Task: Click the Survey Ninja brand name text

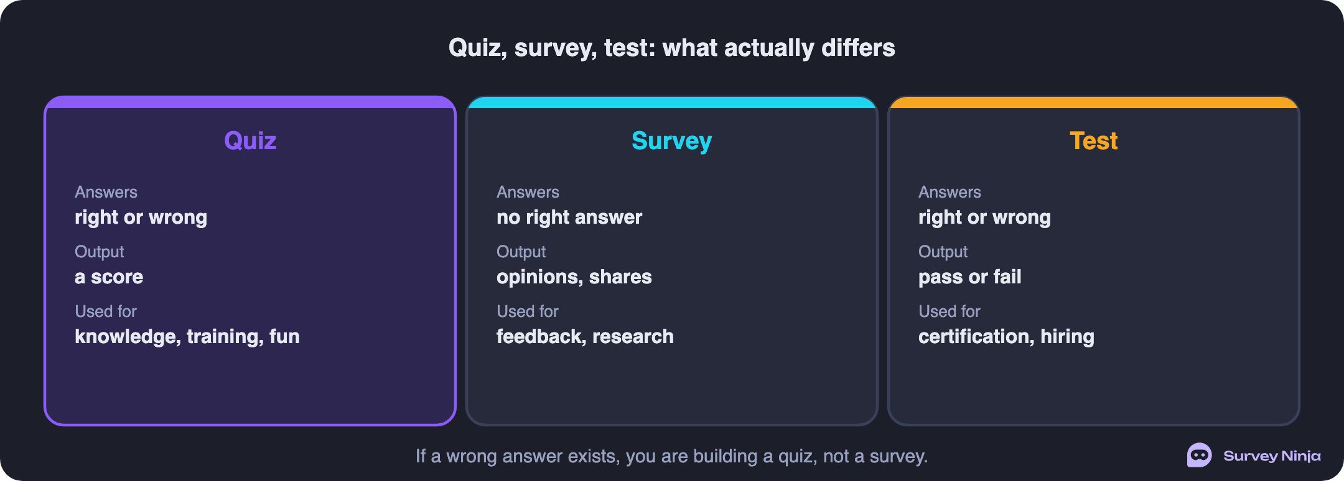Action: 1272,456
